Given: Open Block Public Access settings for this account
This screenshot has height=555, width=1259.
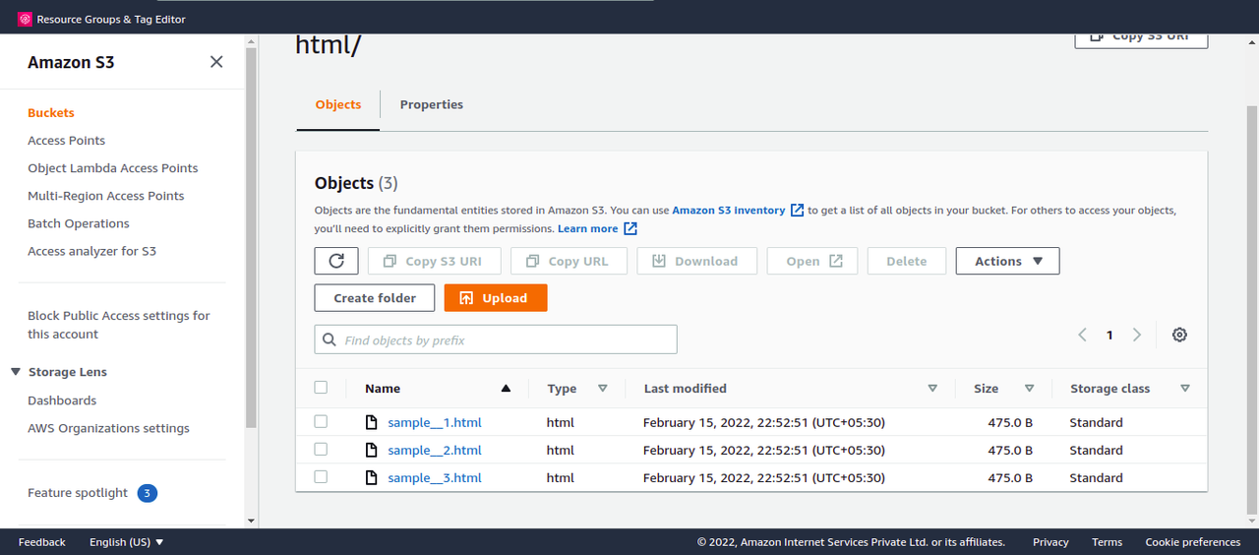Looking at the screenshot, I should (x=119, y=325).
